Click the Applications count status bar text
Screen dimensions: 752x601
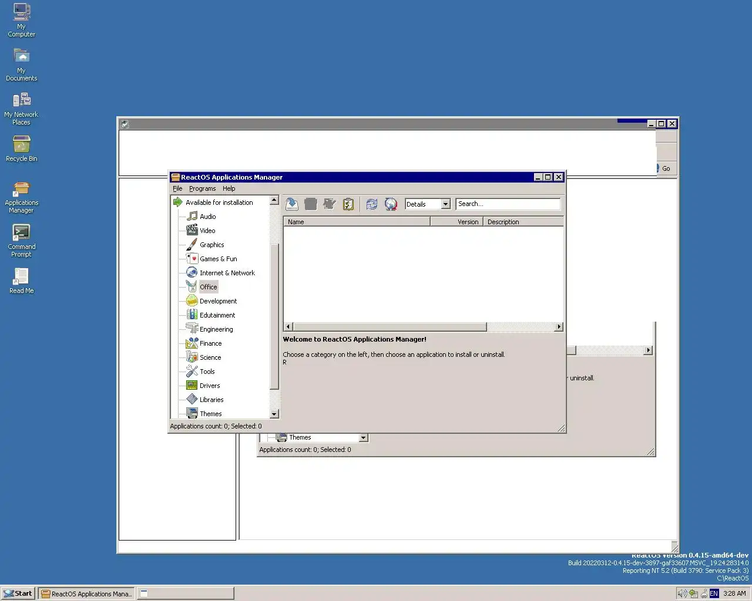click(216, 426)
